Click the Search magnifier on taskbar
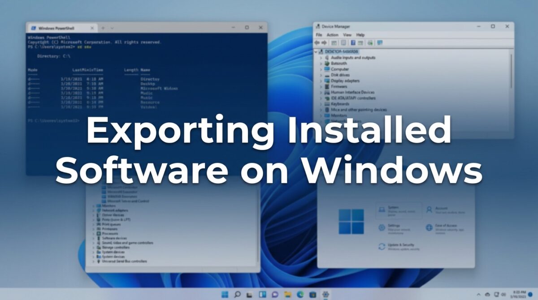Image resolution: width=538 pixels, height=300 pixels. click(237, 294)
